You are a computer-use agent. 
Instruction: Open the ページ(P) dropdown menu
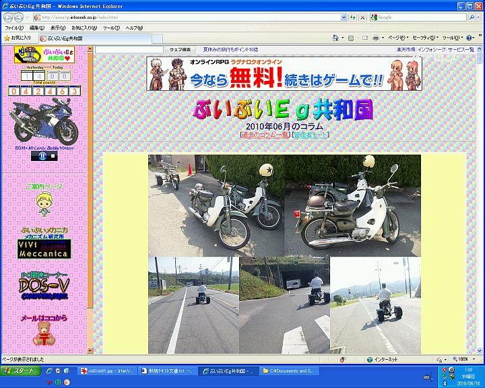pyautogui.click(x=398, y=38)
